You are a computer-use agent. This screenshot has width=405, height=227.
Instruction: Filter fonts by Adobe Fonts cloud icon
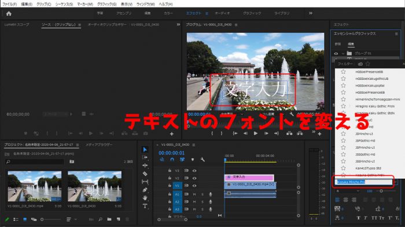[x=360, y=64]
